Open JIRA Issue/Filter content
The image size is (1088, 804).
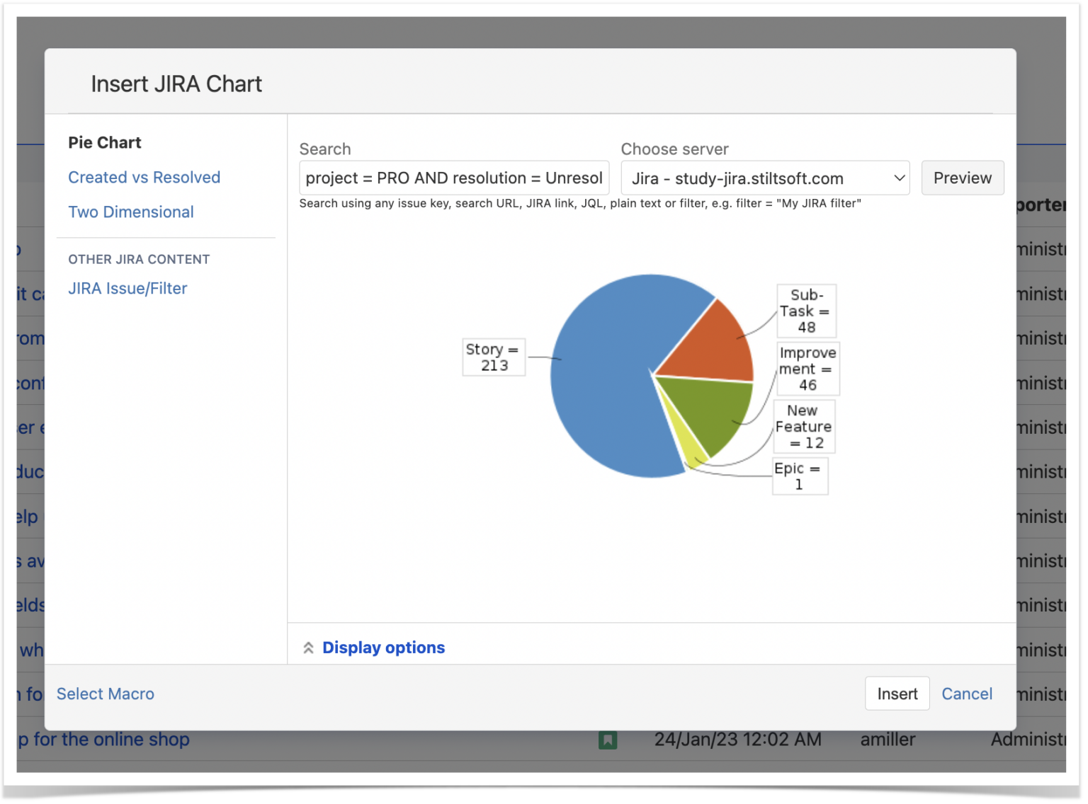[127, 289]
